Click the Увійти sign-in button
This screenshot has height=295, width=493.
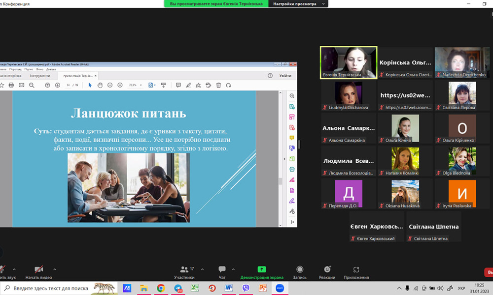pos(285,76)
